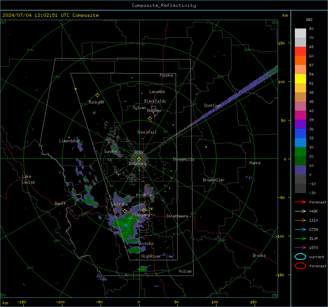The width and height of the screenshot is (328, 307).
Task: Click the HighRiver town label
Action: [x=151, y=256]
